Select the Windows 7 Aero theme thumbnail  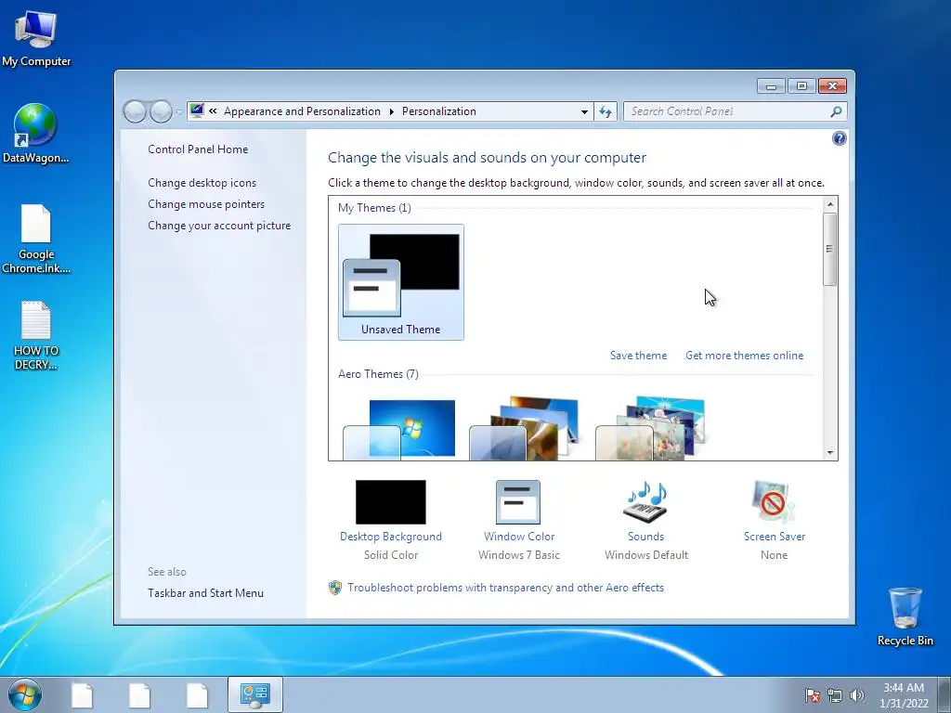[x=399, y=429]
